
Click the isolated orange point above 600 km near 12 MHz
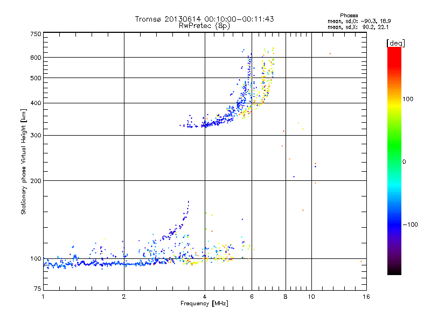coord(330,53)
